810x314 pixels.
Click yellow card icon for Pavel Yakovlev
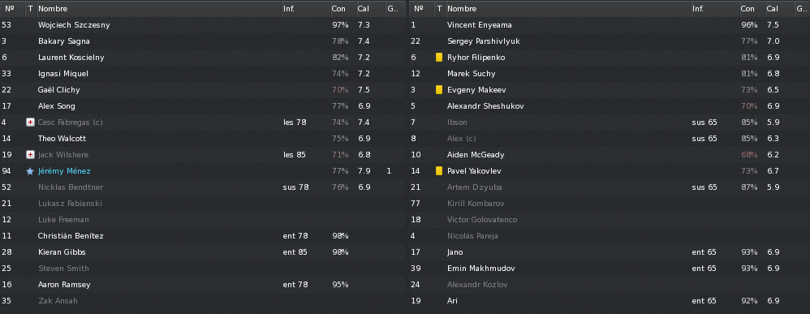(439, 171)
